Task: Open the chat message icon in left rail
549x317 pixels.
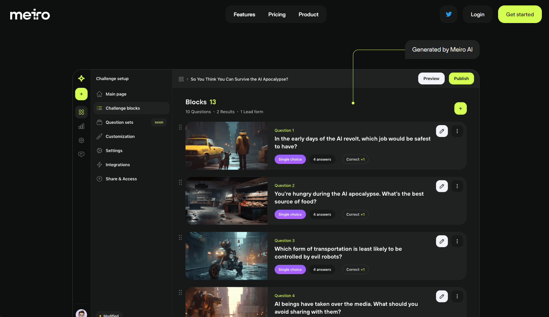Action: (81, 154)
